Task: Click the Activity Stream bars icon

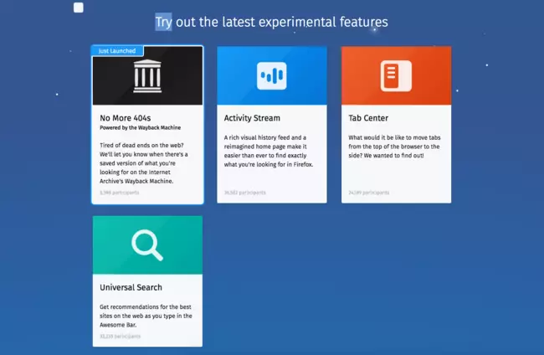Action: [272, 75]
